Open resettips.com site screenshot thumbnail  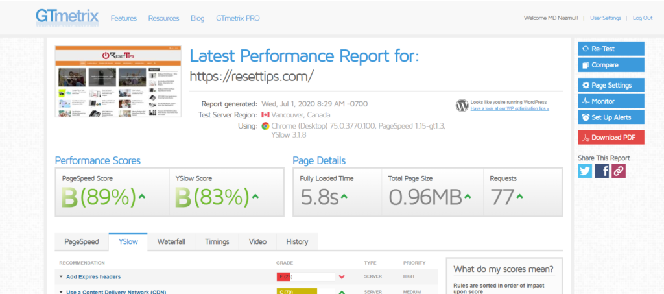coord(118,81)
